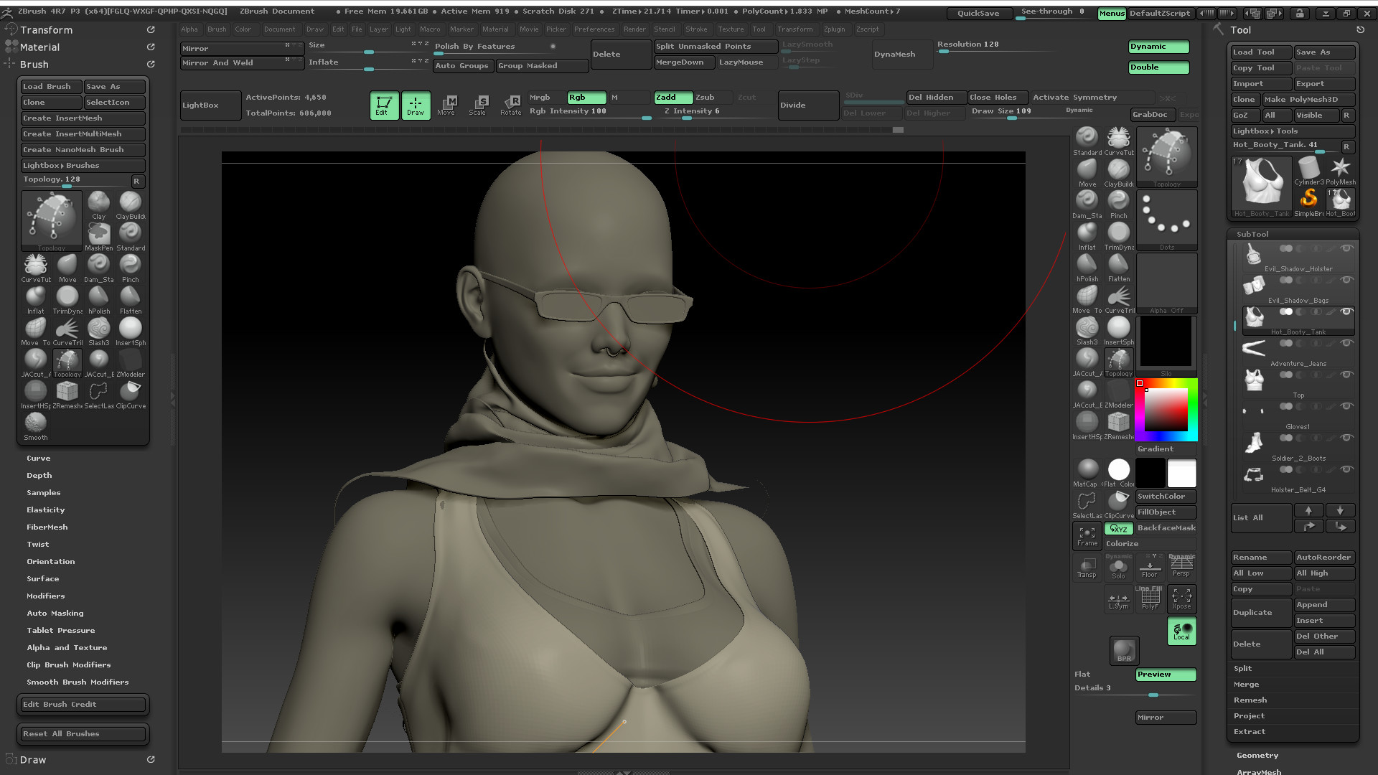This screenshot has width=1378, height=775.
Task: Activate Draw mode button
Action: [416, 105]
